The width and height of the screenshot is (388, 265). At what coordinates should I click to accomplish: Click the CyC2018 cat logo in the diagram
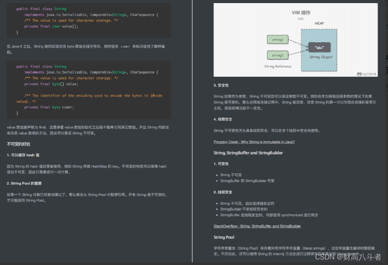(x=359, y=73)
